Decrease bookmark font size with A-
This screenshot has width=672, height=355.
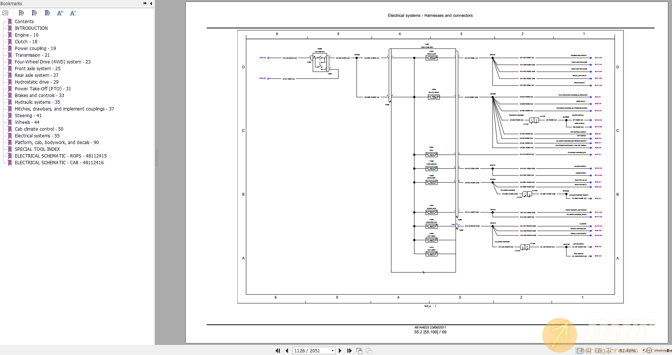[73, 13]
